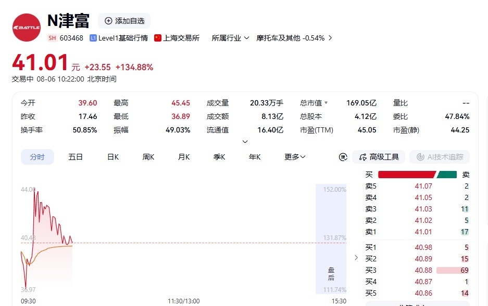The height and width of the screenshot is (306, 488).
Task: Click stock code 603468
Action: click(x=71, y=38)
